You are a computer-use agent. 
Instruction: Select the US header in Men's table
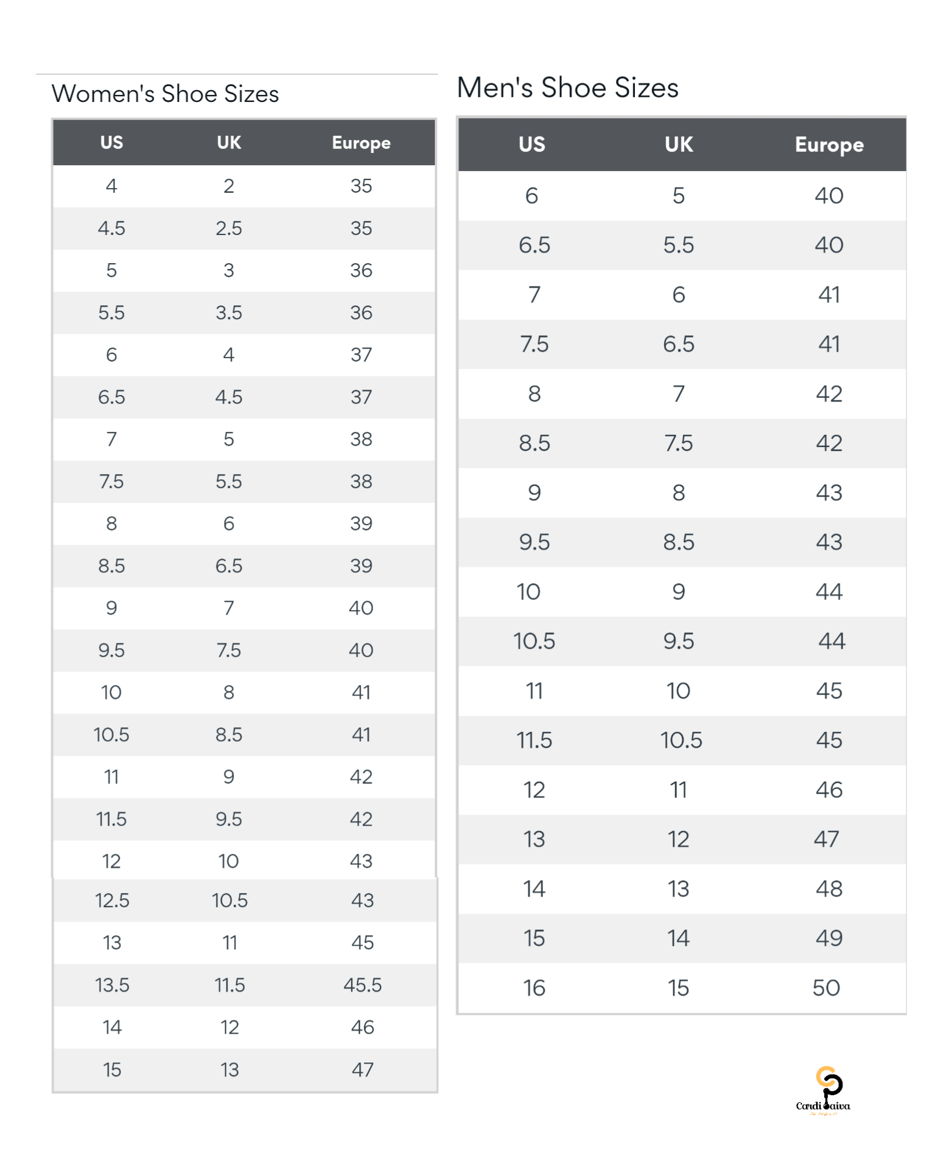(x=532, y=144)
